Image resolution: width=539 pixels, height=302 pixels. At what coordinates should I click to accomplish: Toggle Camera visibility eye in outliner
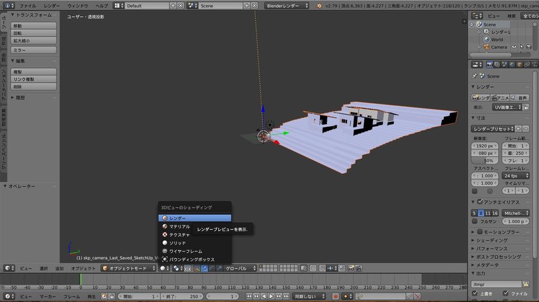514,47
